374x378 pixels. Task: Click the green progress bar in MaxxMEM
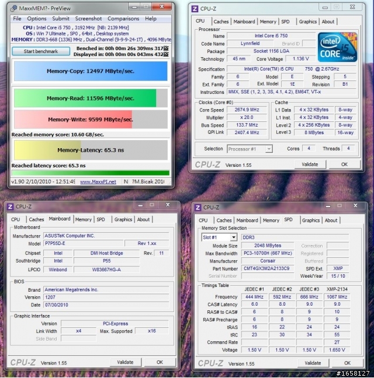click(x=91, y=173)
